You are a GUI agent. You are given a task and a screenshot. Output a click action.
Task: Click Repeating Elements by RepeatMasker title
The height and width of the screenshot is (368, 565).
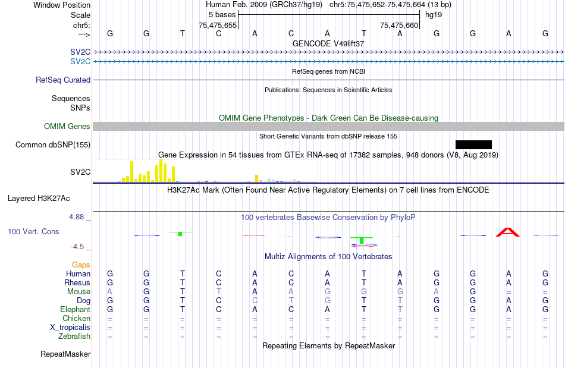(328, 345)
